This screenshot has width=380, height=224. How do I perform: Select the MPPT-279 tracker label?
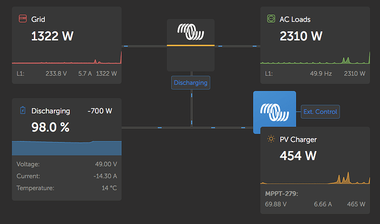[281, 194]
